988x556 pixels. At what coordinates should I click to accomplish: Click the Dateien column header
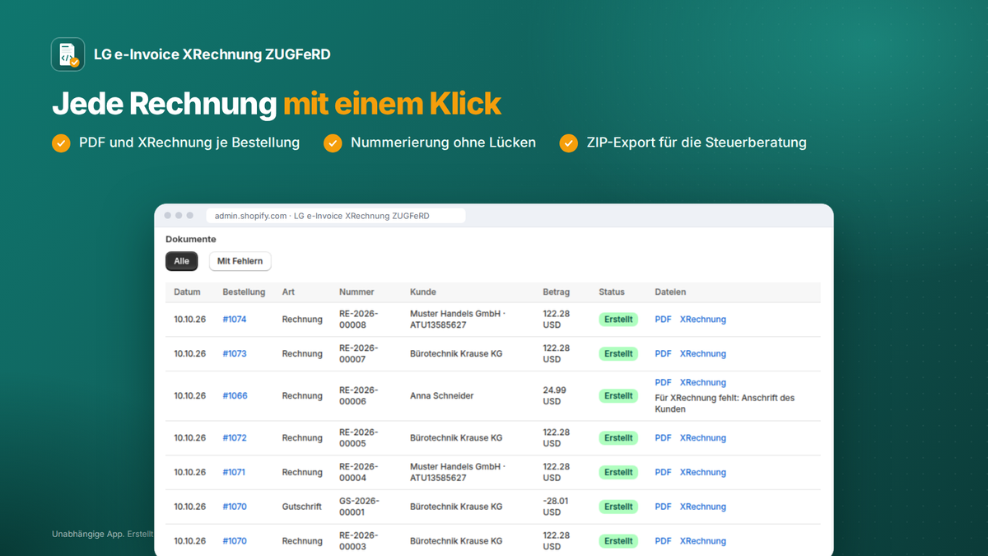point(670,292)
